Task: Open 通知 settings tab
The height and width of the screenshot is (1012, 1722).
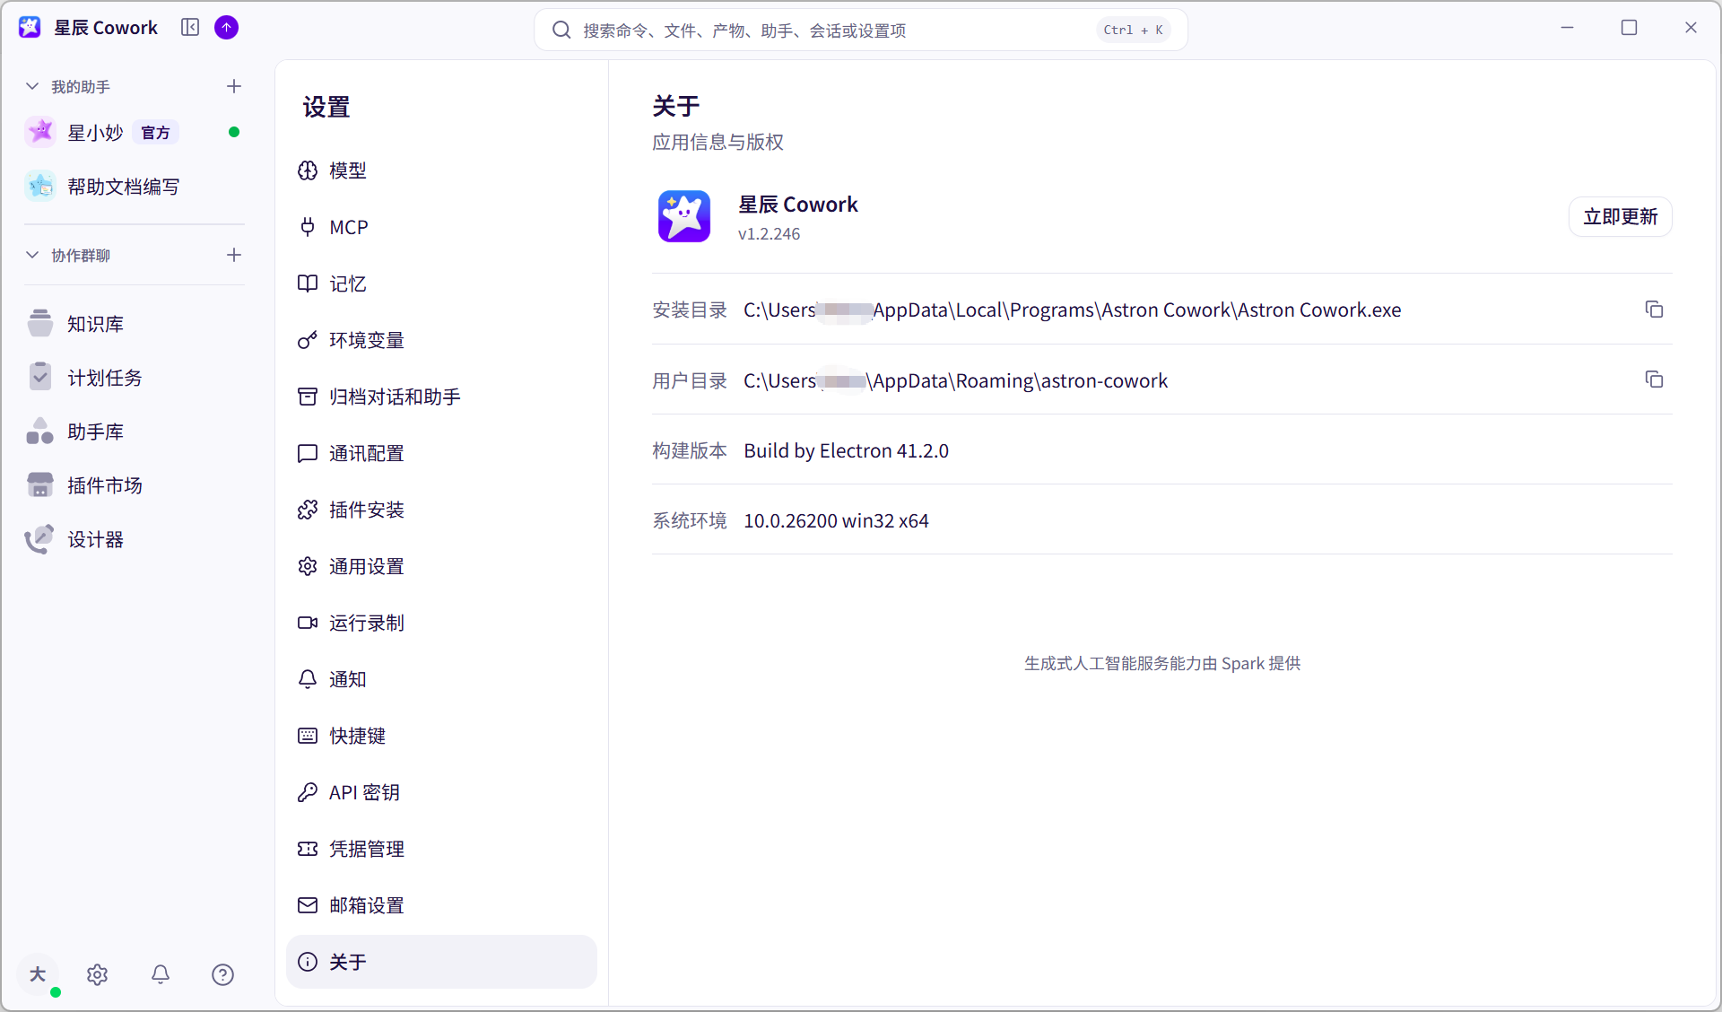Action: (441, 679)
